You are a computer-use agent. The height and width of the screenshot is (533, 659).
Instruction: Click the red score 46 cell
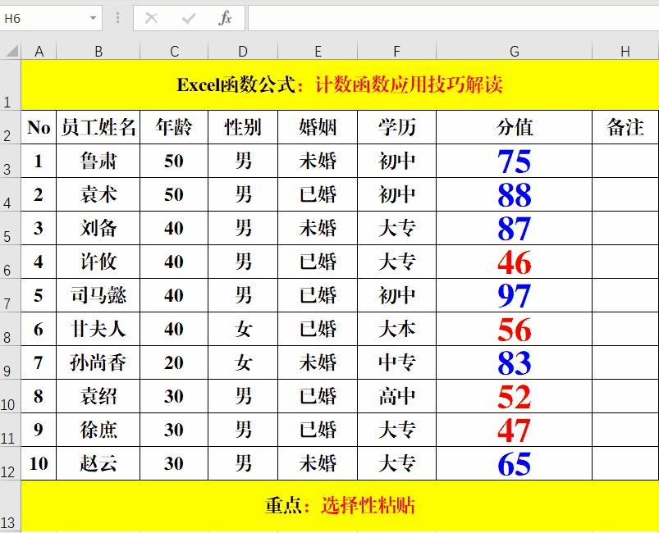[x=515, y=262]
